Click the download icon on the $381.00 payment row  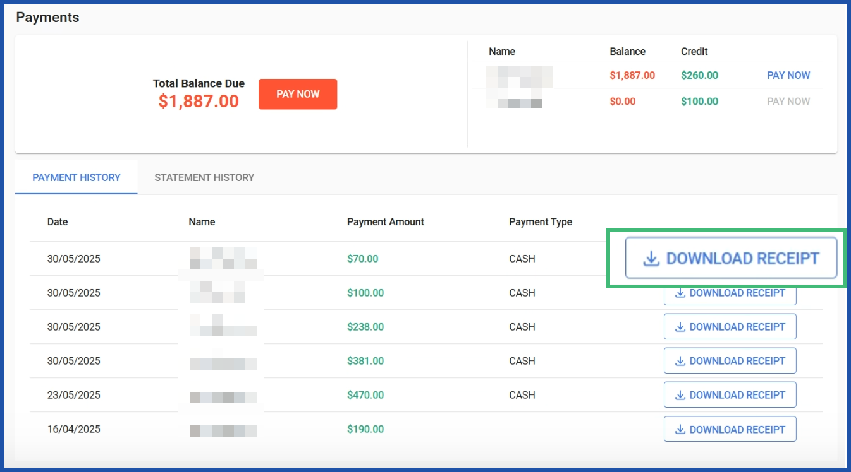(681, 360)
